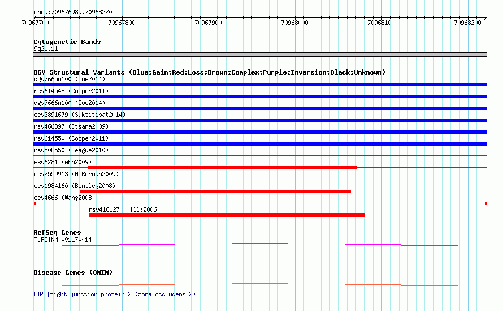
Task: Click the Disease Genes (OMIM) track heading
Action: (x=73, y=273)
